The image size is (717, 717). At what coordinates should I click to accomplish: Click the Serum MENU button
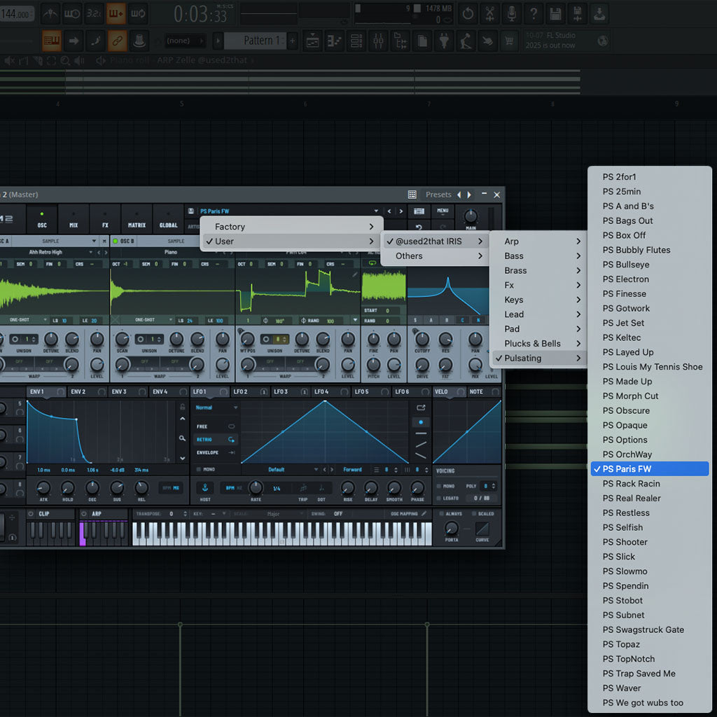pos(443,211)
